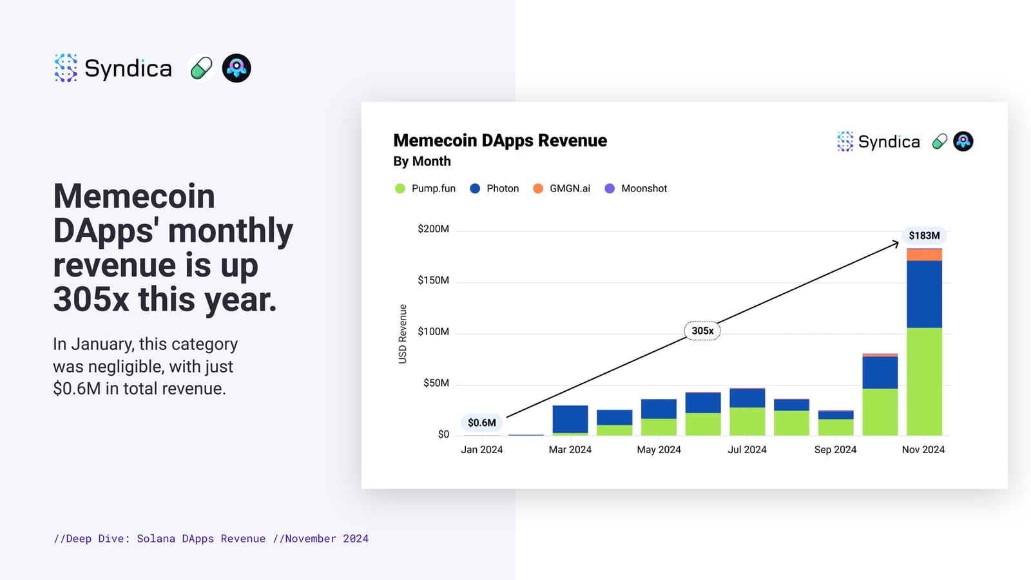Image resolution: width=1031 pixels, height=580 pixels.
Task: Click the green Pump.fun segment of the Nov 2024 bar
Action: [924, 382]
